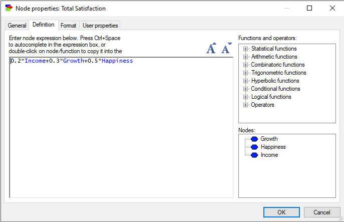Expand Trigonometric functions group

tap(245, 73)
